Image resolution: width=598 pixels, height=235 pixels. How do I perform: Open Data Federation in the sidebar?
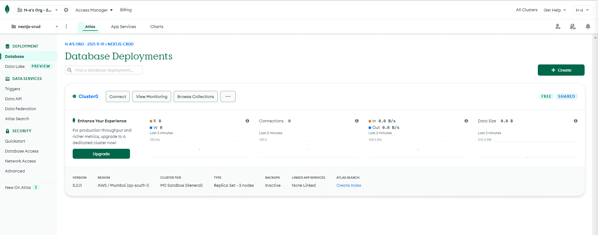(x=21, y=109)
